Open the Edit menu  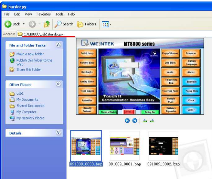(17, 14)
